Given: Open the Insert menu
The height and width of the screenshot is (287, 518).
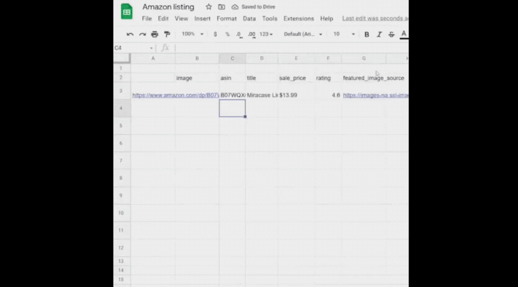Looking at the screenshot, I should pyautogui.click(x=203, y=19).
